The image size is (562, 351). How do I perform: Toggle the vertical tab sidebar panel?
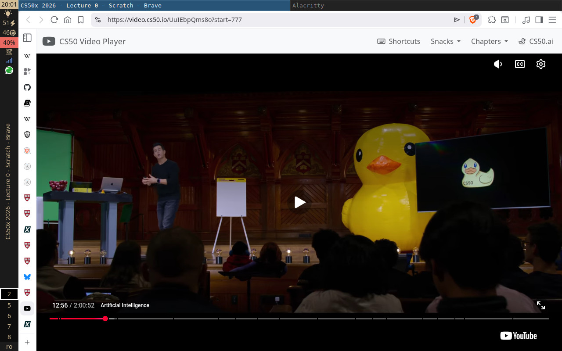coord(27,38)
